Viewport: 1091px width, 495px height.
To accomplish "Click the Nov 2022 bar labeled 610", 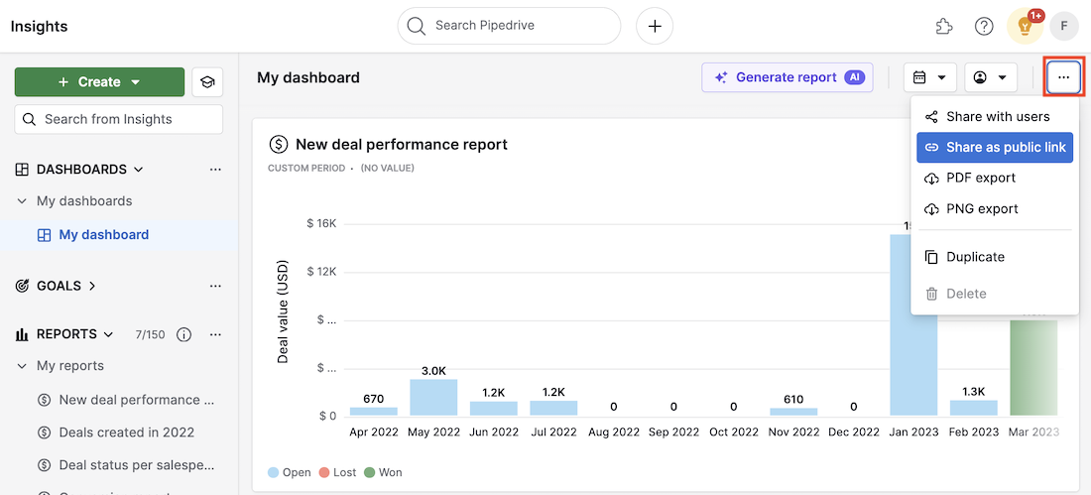I will 793,412.
